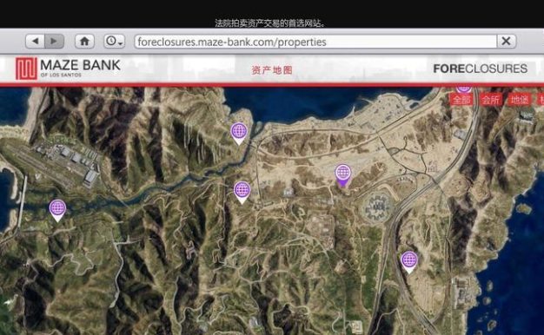Select the property pin beside the river in the map's center
The image size is (544, 335).
242,193
